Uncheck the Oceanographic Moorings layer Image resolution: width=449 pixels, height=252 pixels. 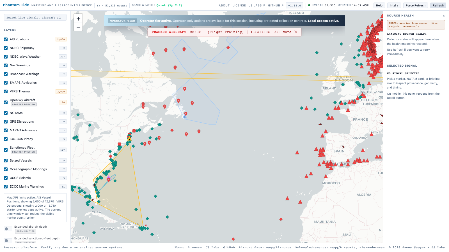coord(6,169)
